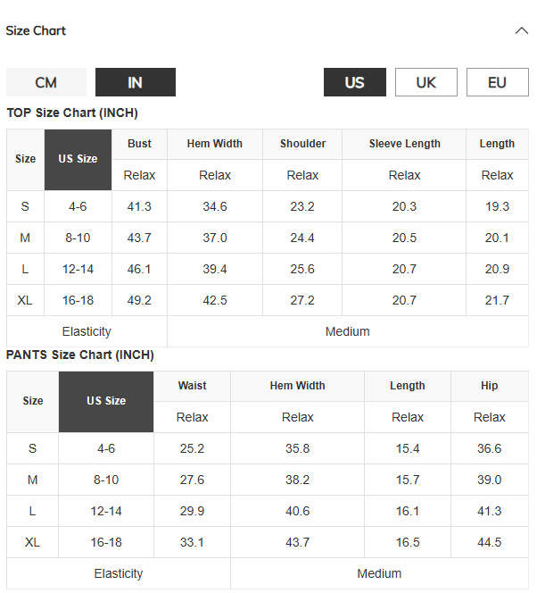Image resolution: width=537 pixels, height=593 pixels.
Task: Select the IN unit toggle
Action: pos(136,82)
